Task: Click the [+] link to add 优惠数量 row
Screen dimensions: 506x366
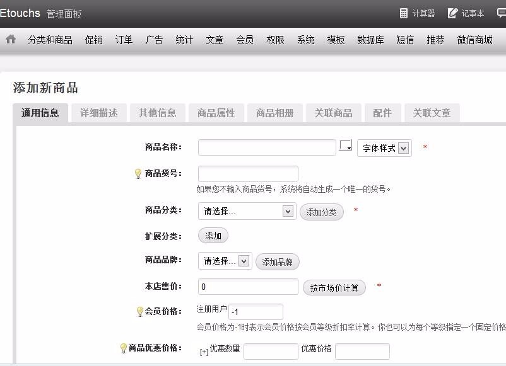Action: [x=203, y=351]
